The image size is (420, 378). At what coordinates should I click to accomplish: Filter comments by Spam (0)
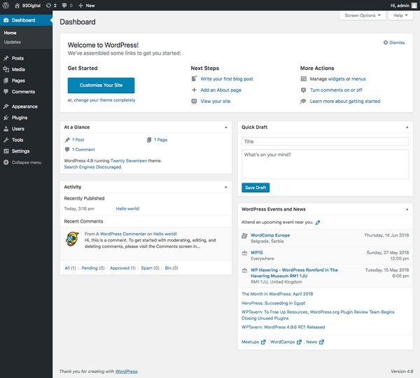tap(150, 268)
